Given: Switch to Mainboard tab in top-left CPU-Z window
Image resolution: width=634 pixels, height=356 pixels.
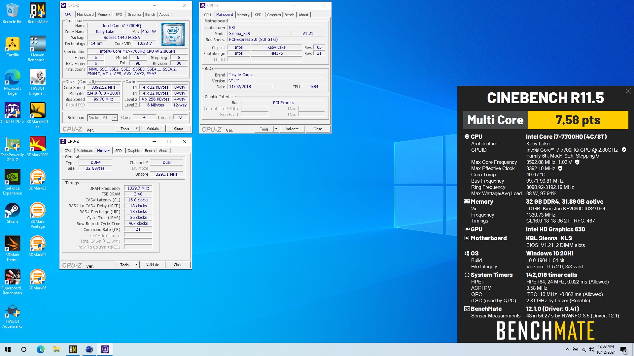Looking at the screenshot, I should tap(85, 15).
